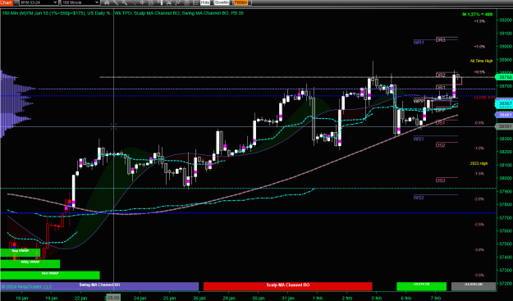
Task: Expand the arrow beside SlowMA button
Action: [x=231, y=2]
